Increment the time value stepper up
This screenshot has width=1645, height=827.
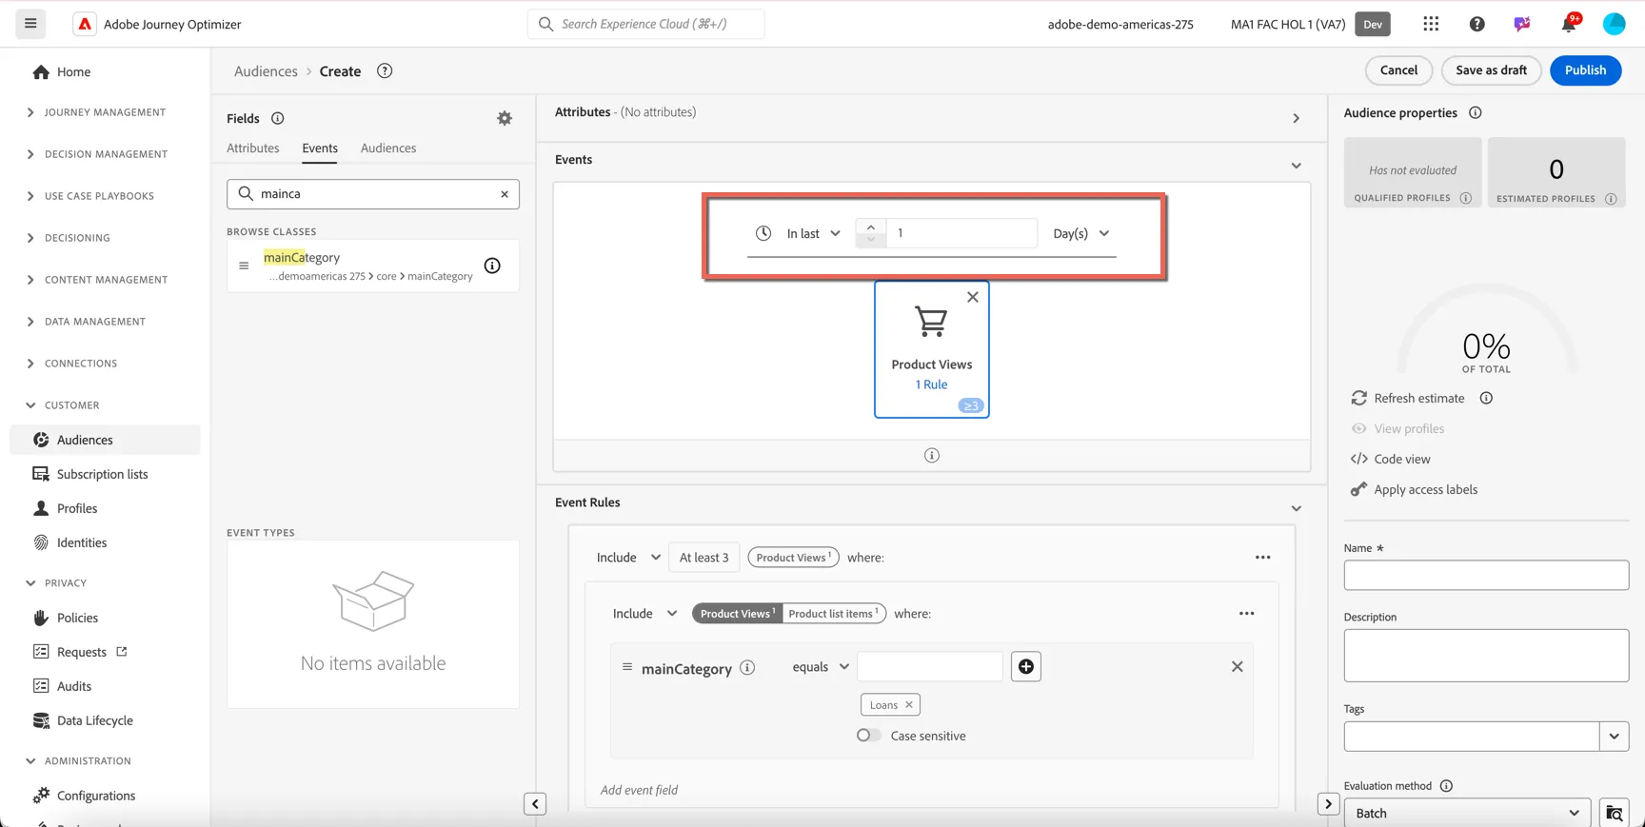(x=870, y=226)
